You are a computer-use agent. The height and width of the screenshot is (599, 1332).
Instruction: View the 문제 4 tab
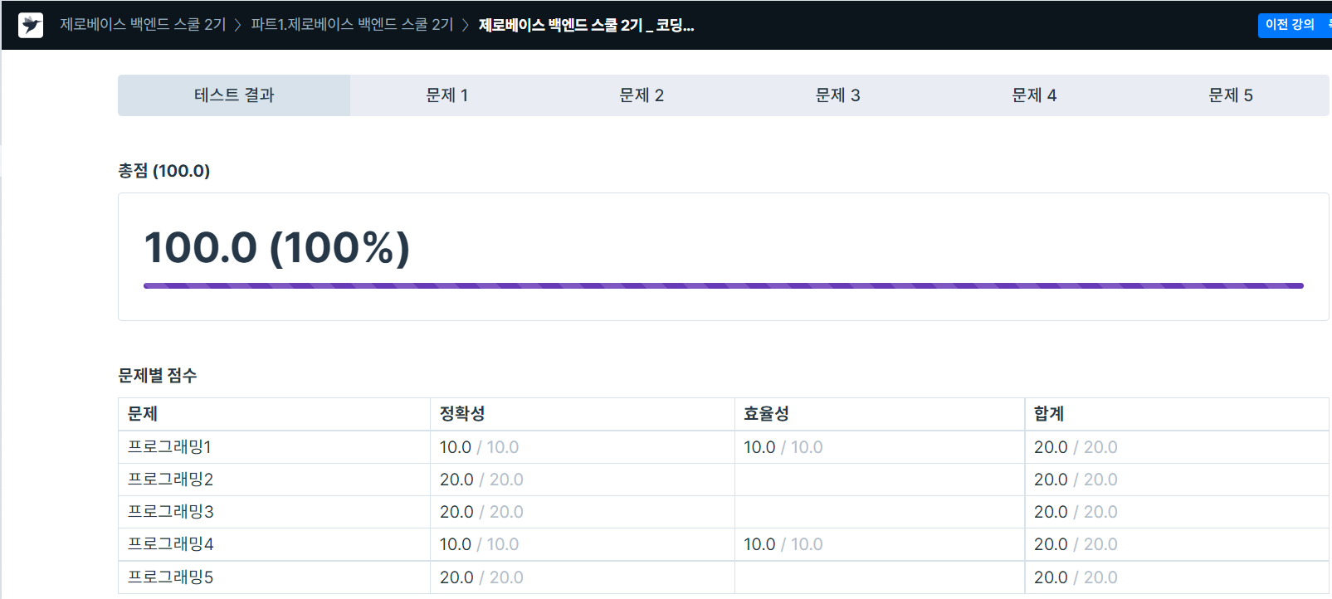tap(1034, 95)
